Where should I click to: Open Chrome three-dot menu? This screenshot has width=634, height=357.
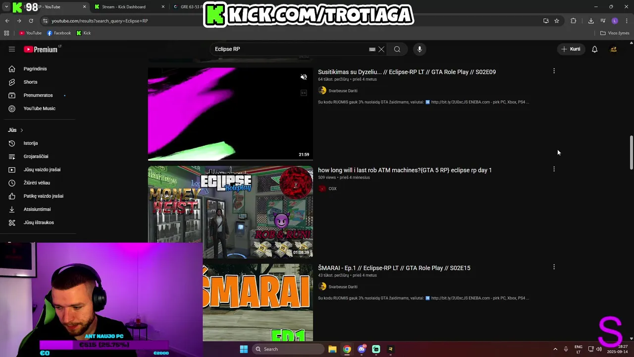pyautogui.click(x=627, y=21)
